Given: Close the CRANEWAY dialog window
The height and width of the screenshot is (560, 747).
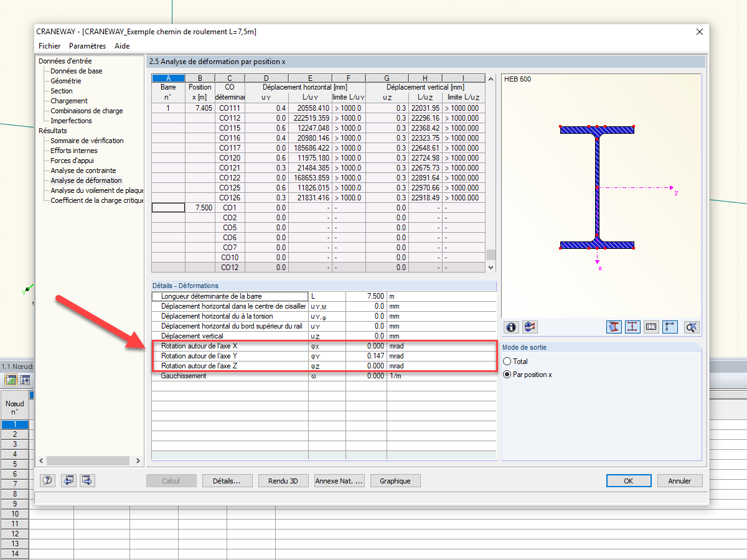Looking at the screenshot, I should 700,32.
